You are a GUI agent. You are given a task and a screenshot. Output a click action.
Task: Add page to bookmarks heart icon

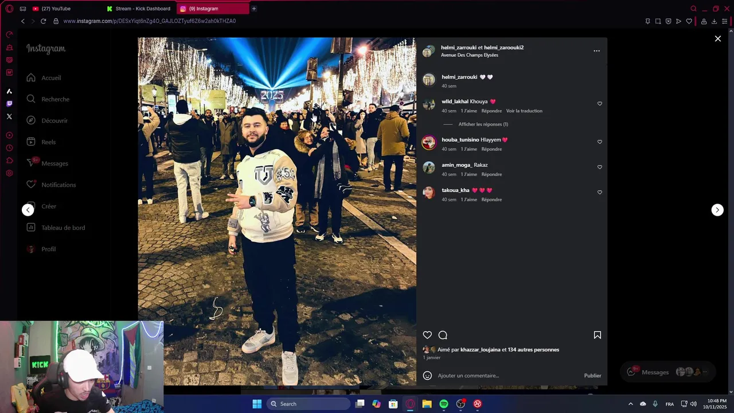[689, 21]
